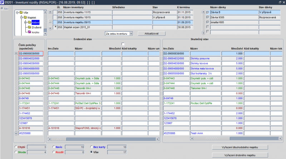Click the Chybí count field showing 3
Screen dimensions: 286x159
point(37,147)
